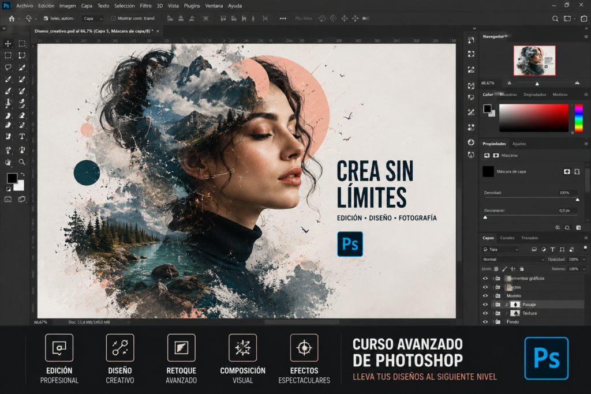Toggle the layer filtering switch in Capas
This screenshot has height=394, width=591.
pos(585,248)
